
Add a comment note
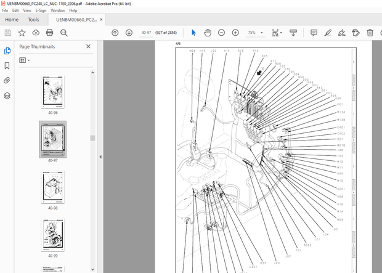click(314, 33)
